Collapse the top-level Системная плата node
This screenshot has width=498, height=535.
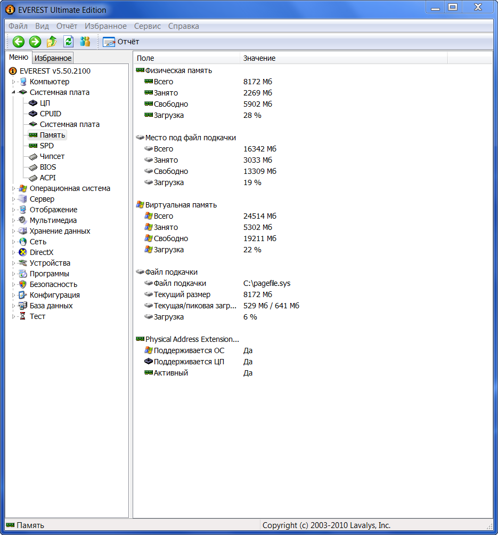14,92
